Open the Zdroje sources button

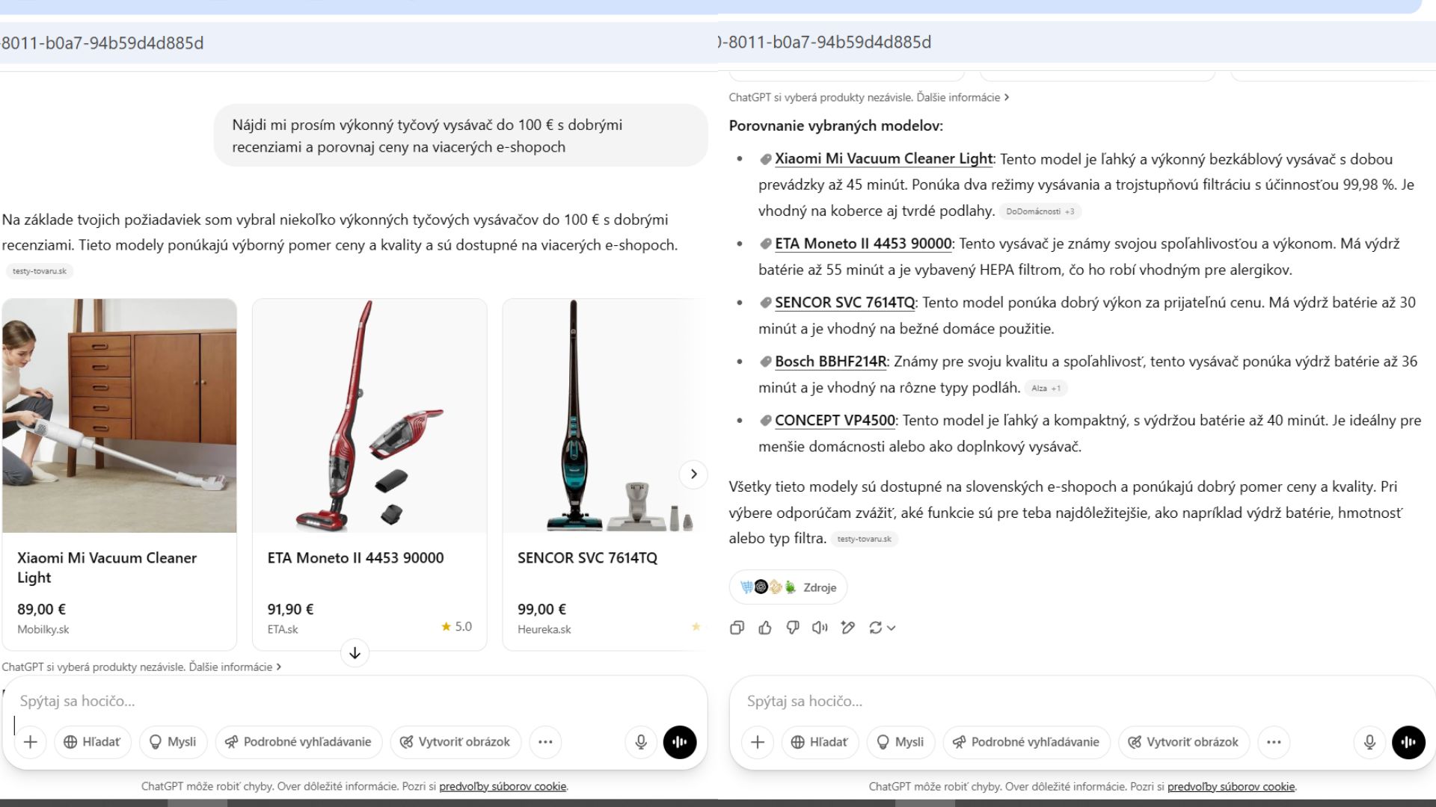(x=788, y=587)
